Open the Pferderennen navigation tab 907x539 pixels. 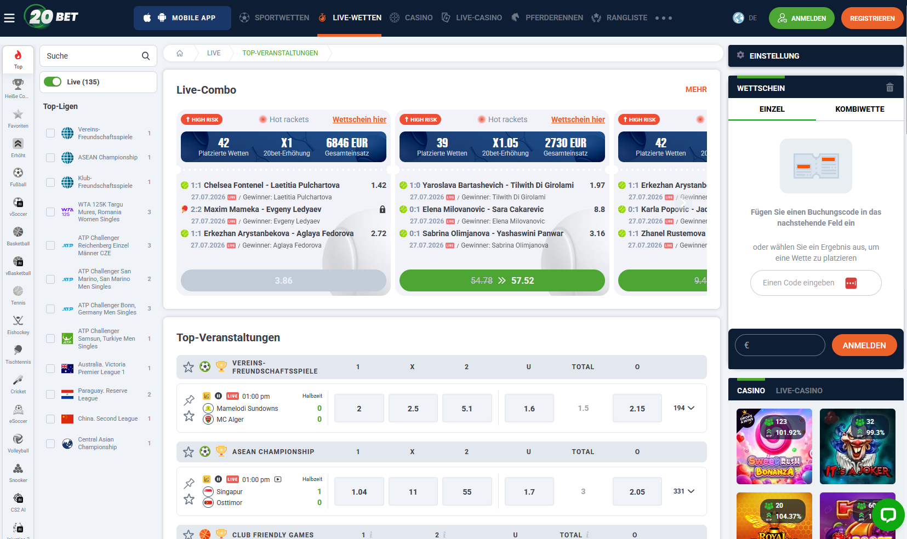pos(547,18)
